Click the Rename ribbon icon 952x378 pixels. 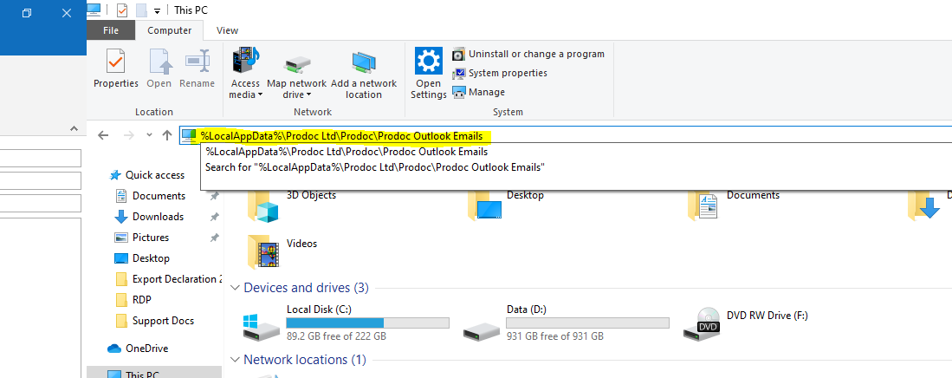198,68
